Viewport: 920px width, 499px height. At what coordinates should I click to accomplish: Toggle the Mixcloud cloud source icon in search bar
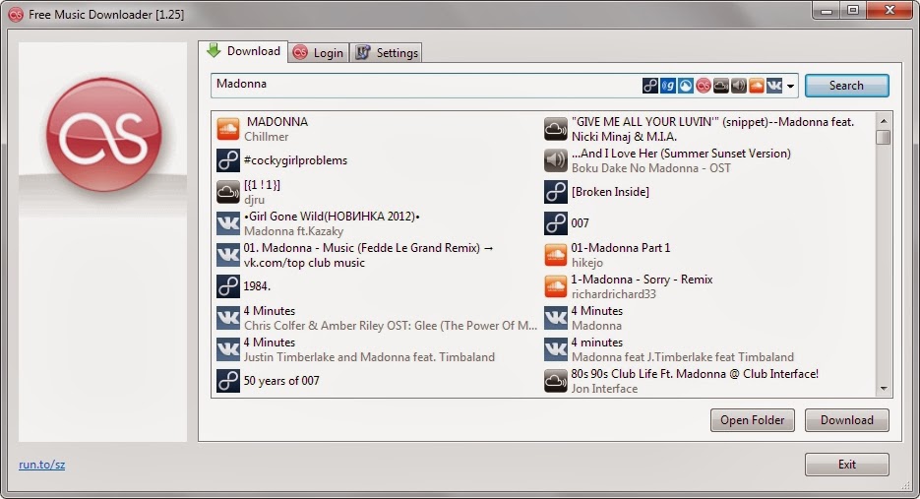[x=721, y=86]
